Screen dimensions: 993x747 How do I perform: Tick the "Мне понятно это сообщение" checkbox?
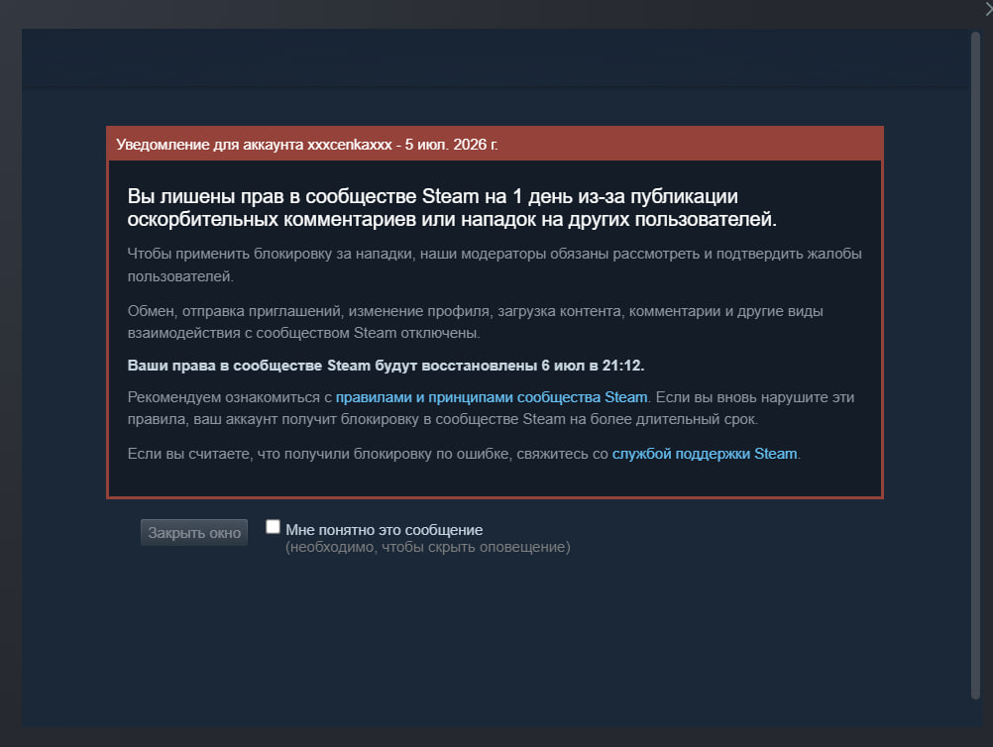click(x=273, y=527)
